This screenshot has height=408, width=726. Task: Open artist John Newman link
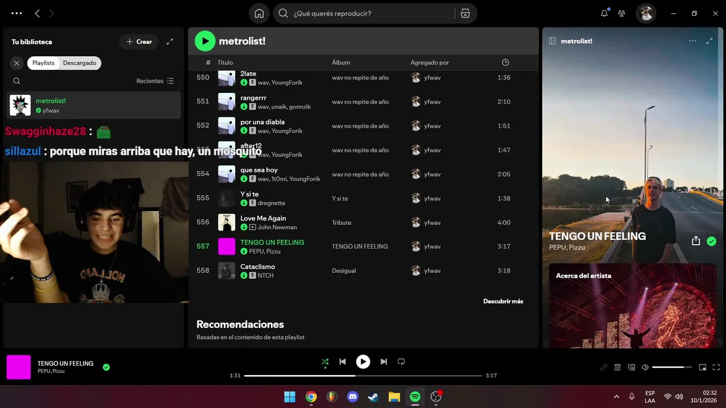277,227
